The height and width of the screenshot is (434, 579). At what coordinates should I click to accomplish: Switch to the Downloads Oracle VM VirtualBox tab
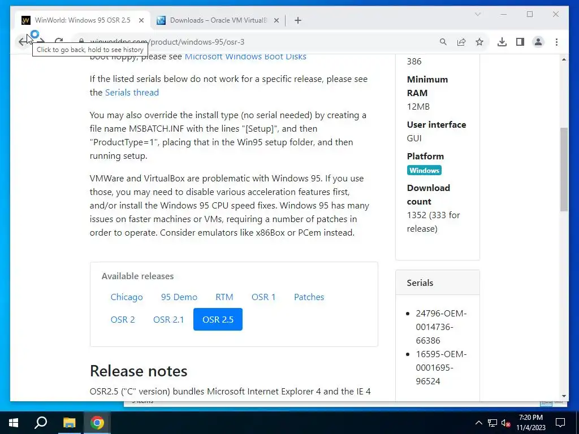(218, 20)
